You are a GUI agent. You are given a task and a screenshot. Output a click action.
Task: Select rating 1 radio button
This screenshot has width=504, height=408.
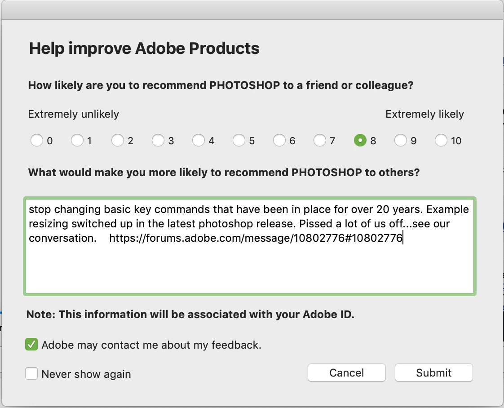click(77, 141)
